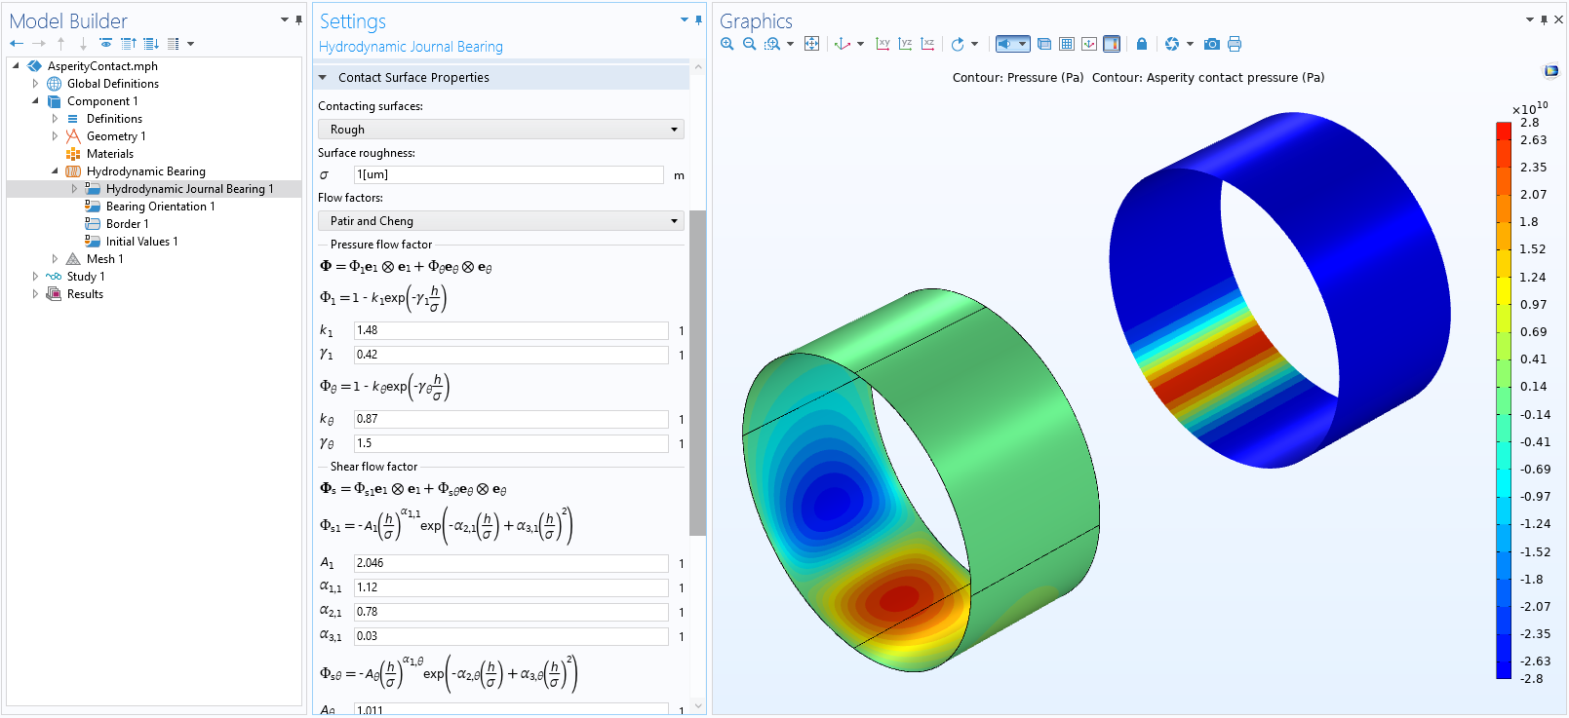Click Collapse All icon in Model Builder
This screenshot has height=718, width=1569.
point(128,44)
